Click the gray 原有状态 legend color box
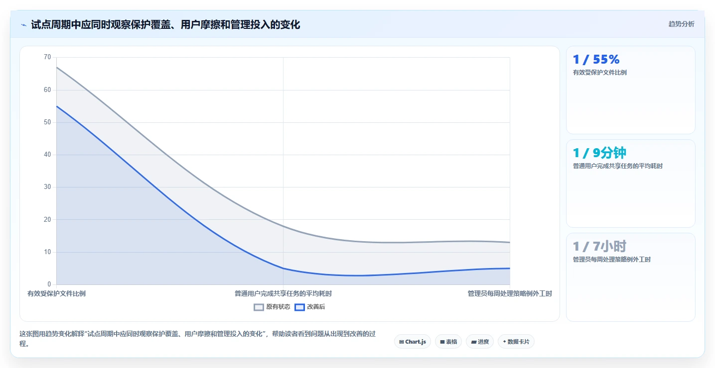The height and width of the screenshot is (368, 715). coord(259,307)
